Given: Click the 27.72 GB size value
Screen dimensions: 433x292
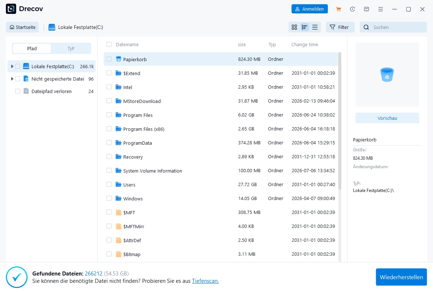Looking at the screenshot, I should [247, 184].
